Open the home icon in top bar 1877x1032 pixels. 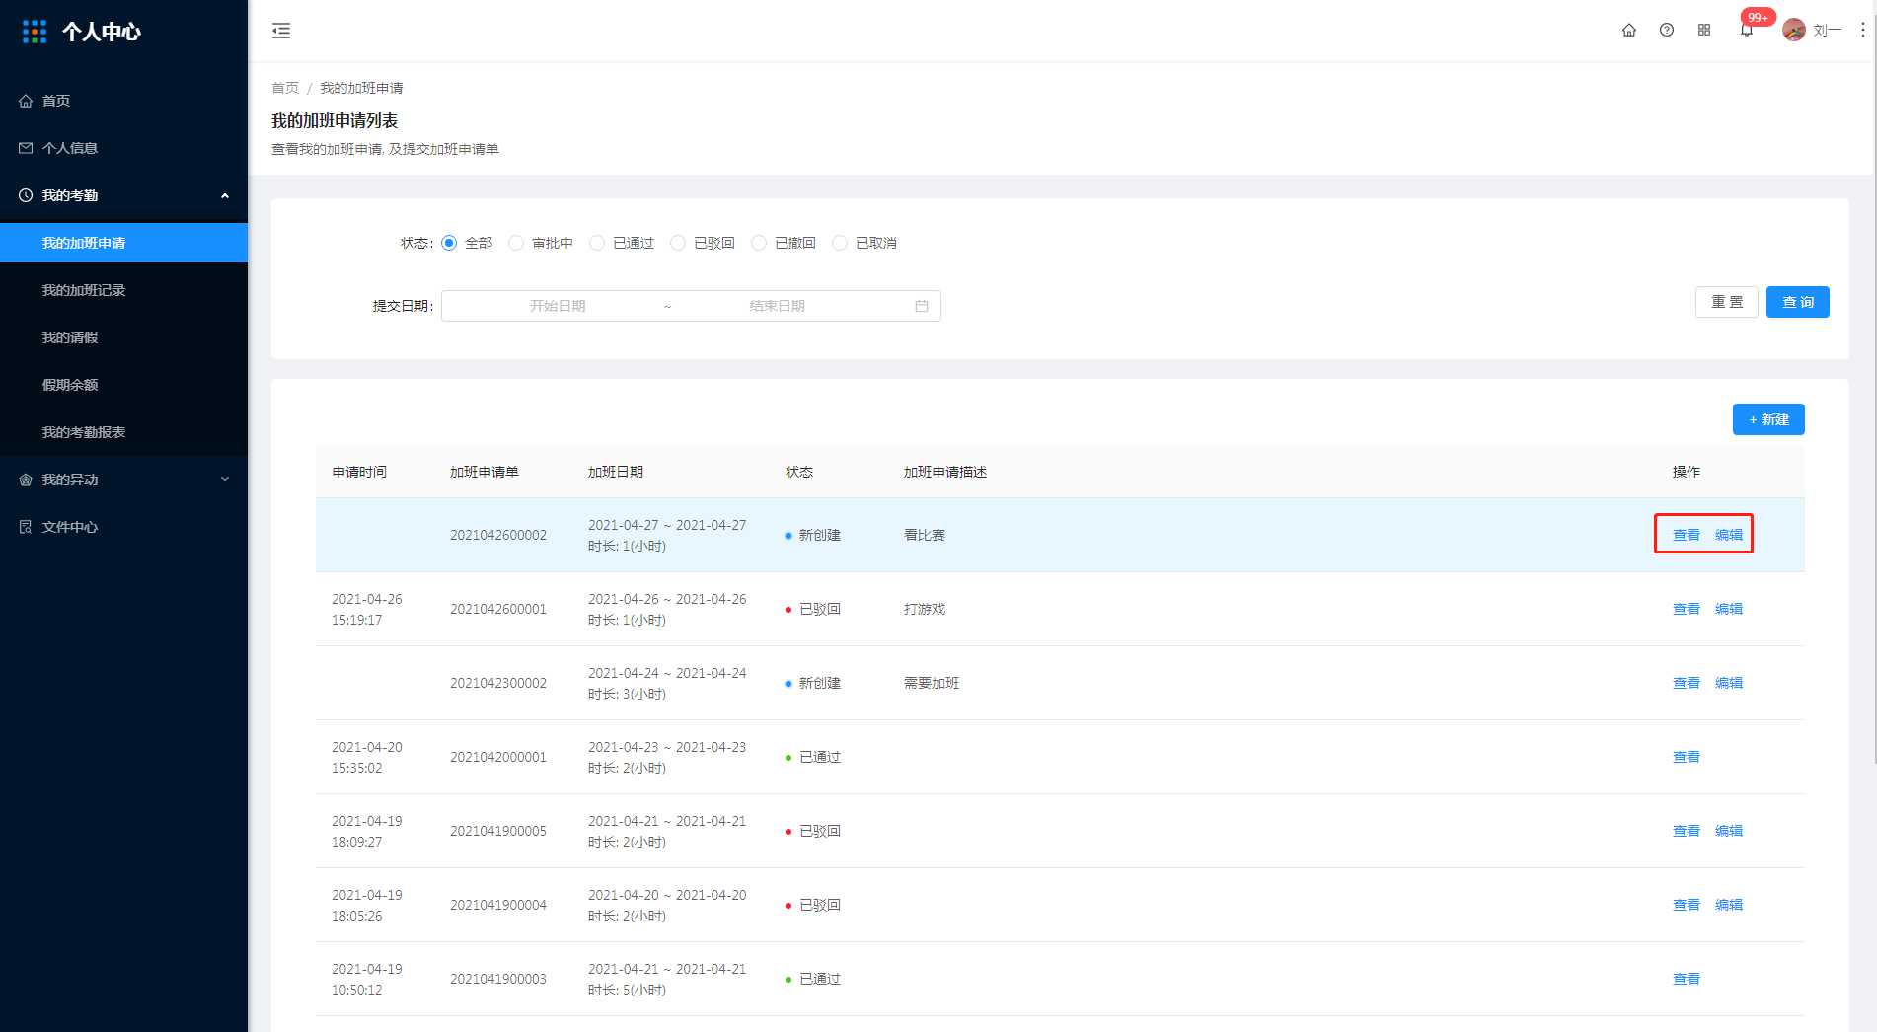(x=1629, y=31)
